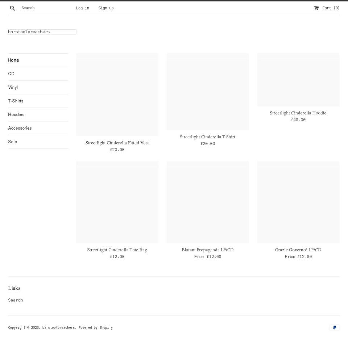Open the Sale category

pos(12,142)
